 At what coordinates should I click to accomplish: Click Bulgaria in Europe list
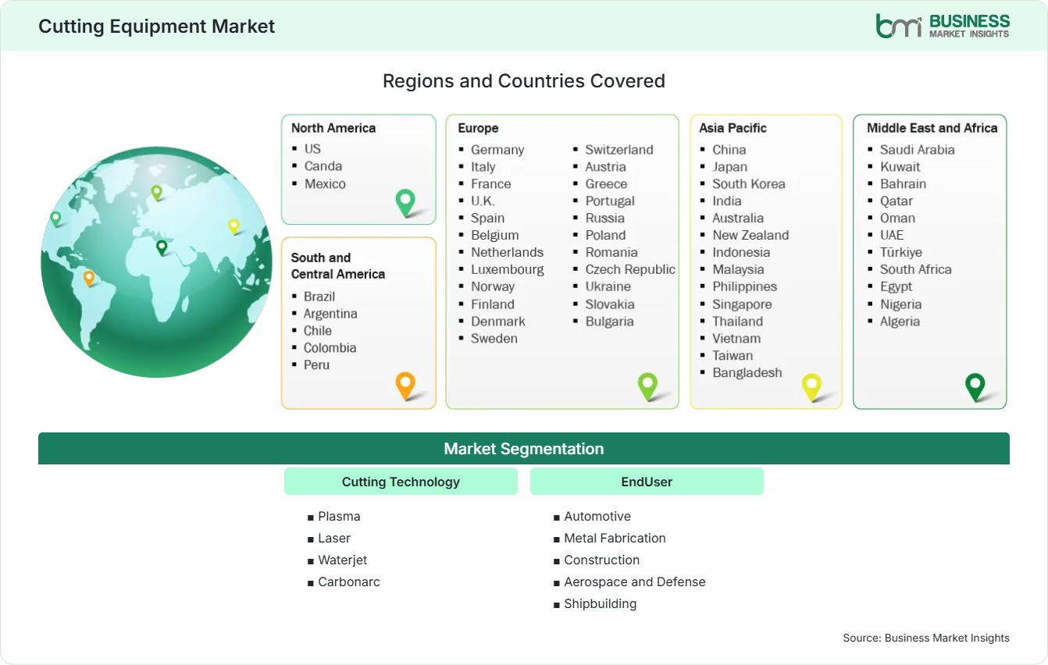[610, 322]
